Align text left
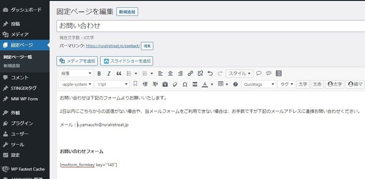 (161, 74)
